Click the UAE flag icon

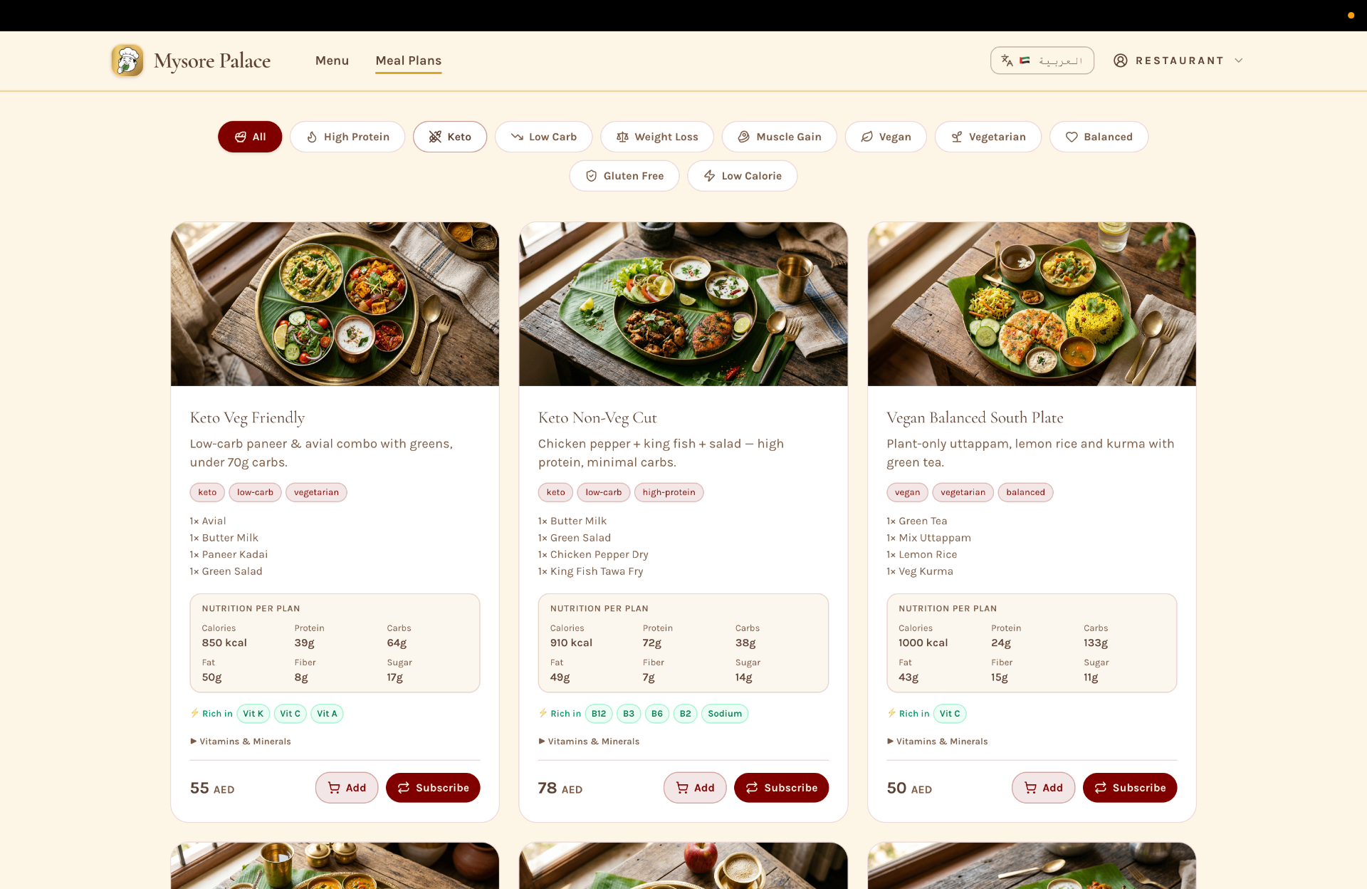(x=1025, y=61)
